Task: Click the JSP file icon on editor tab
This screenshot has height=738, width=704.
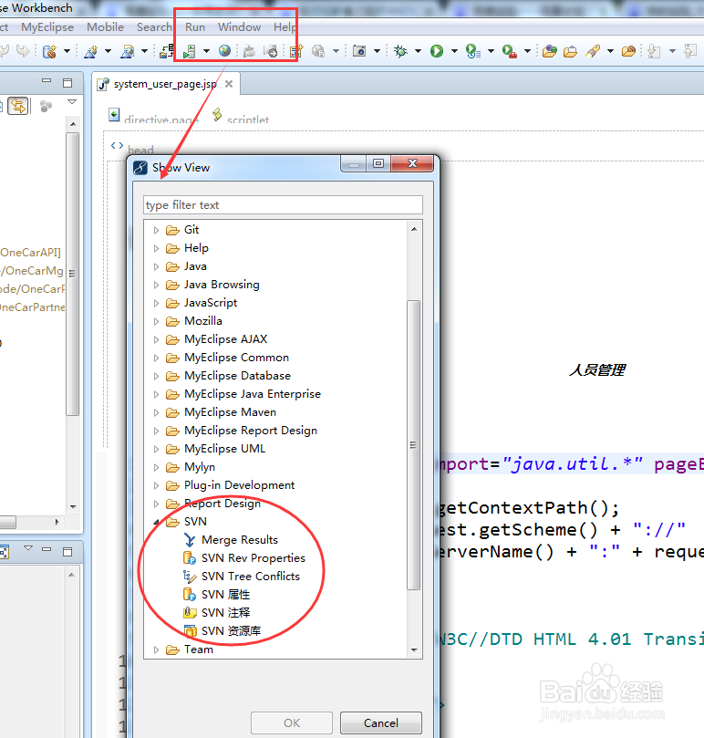Action: pos(102,84)
